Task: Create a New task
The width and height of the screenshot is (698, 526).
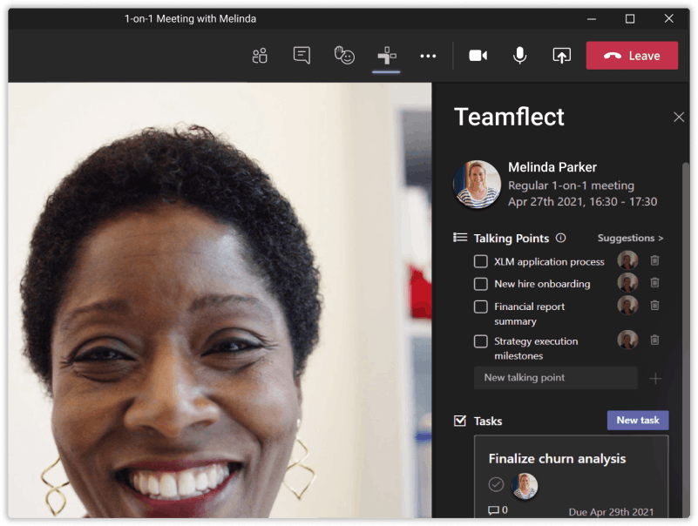Action: [637, 420]
